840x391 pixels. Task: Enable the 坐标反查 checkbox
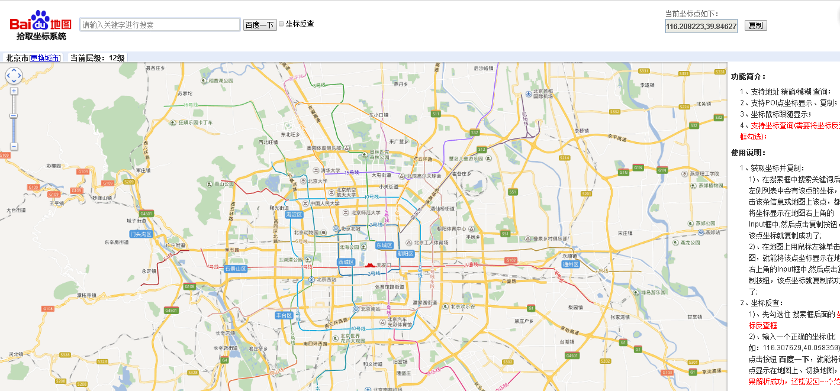tap(281, 24)
